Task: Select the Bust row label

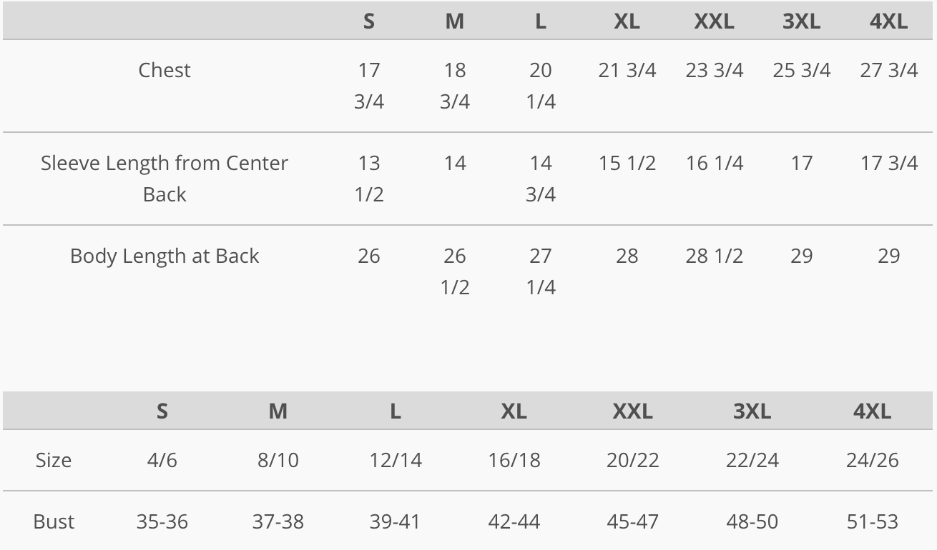Action: [x=54, y=521]
